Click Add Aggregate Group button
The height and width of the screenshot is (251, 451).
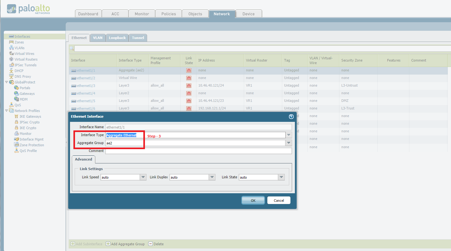click(x=125, y=244)
